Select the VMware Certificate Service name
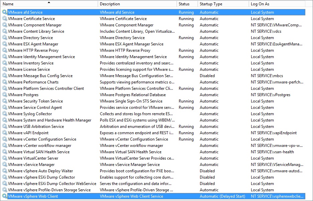Image resolution: width=313 pixels, height=201 pixels. (x=31, y=19)
